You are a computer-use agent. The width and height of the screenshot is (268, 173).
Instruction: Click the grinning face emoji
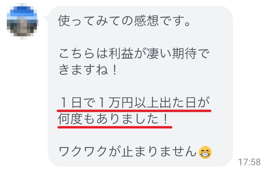(x=205, y=152)
